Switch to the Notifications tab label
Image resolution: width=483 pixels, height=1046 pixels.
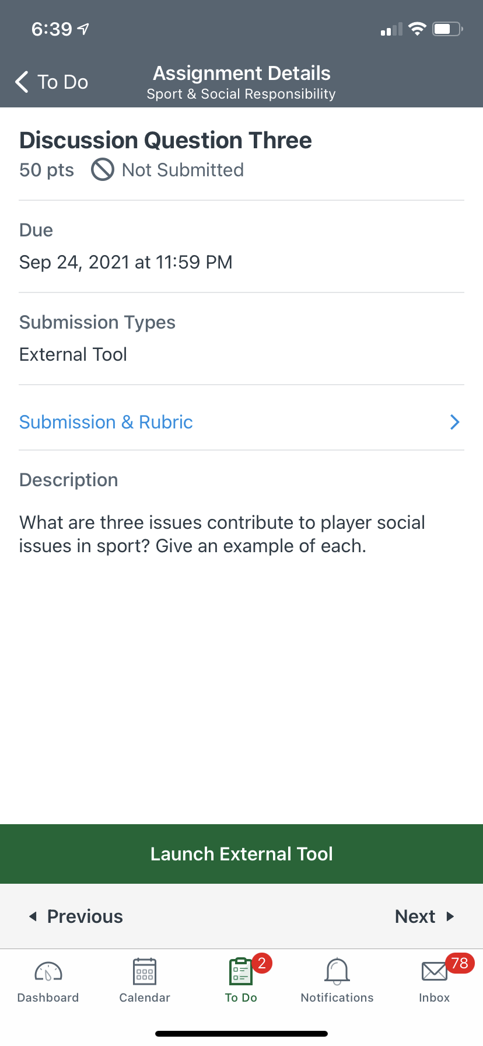coord(337,998)
